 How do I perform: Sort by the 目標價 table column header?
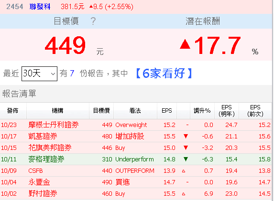coord(101,111)
